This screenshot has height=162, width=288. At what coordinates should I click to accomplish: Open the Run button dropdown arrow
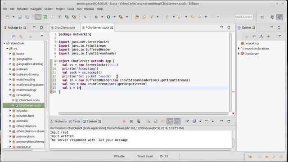pos(114,17)
